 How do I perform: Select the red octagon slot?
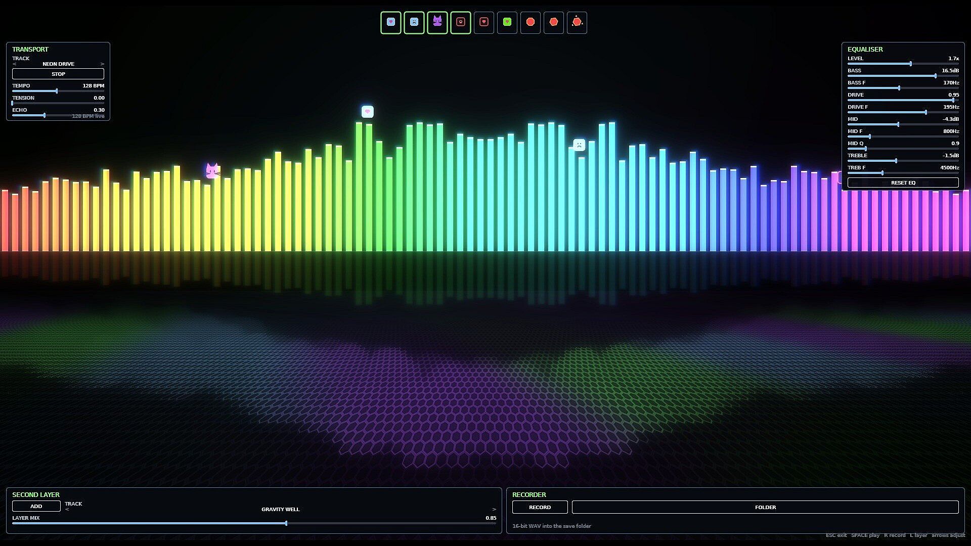pyautogui.click(x=531, y=23)
